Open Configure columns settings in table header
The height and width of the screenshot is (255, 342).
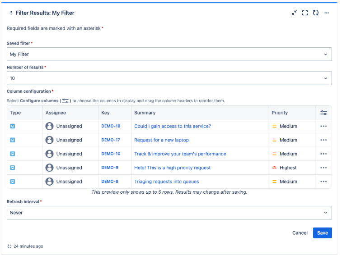(323, 113)
